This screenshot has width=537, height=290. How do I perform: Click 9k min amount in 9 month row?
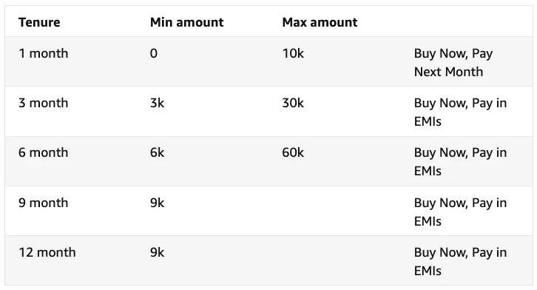click(x=158, y=203)
